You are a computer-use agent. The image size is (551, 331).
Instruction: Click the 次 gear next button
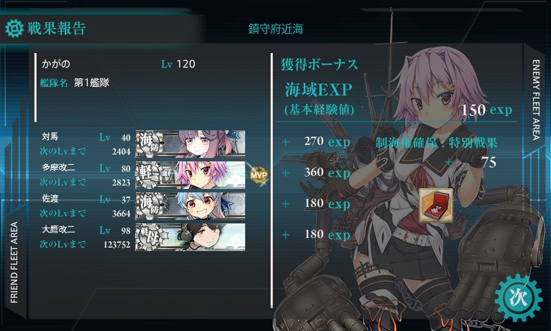click(x=519, y=299)
